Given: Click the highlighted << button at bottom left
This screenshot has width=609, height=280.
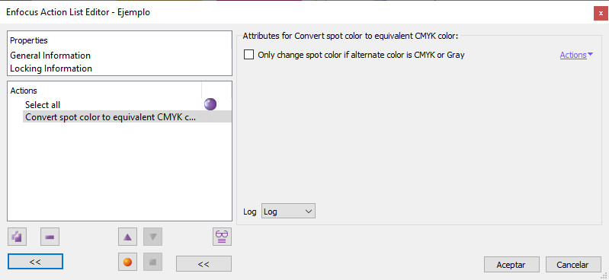Looking at the screenshot, I should point(35,262).
